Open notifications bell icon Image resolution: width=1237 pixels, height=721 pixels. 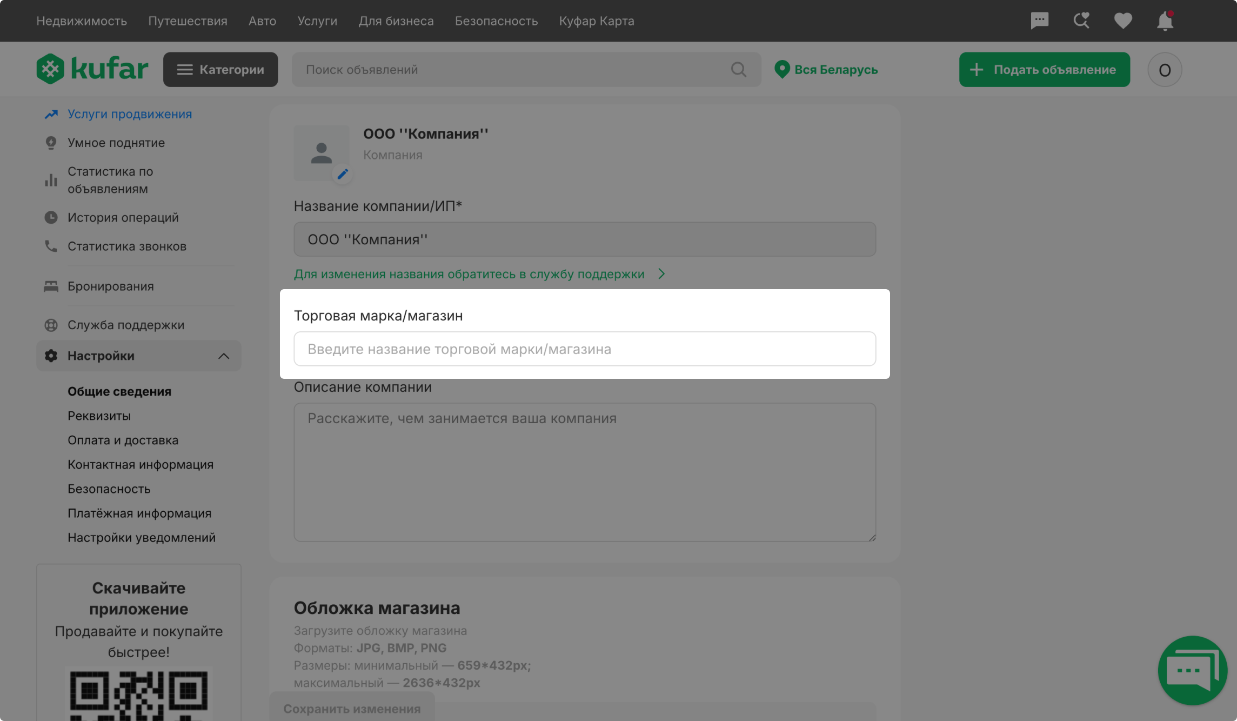1165,21
